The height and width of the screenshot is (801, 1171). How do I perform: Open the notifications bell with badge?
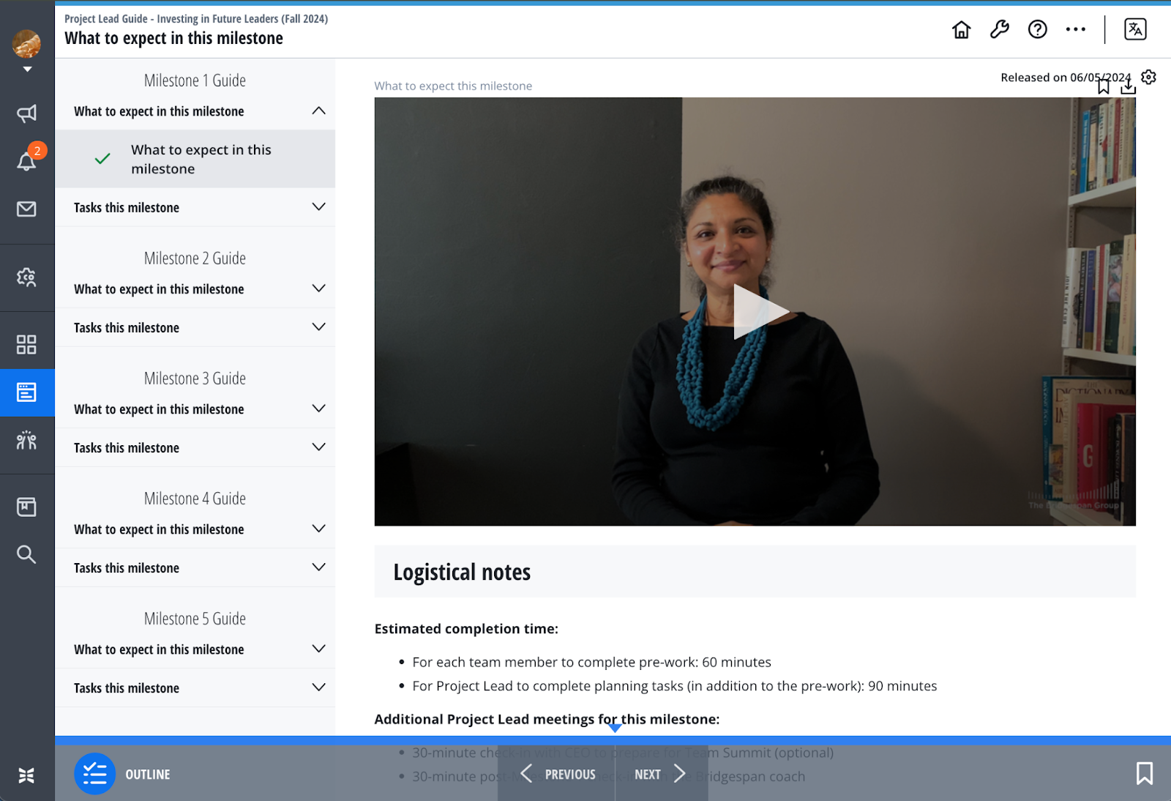pyautogui.click(x=27, y=160)
